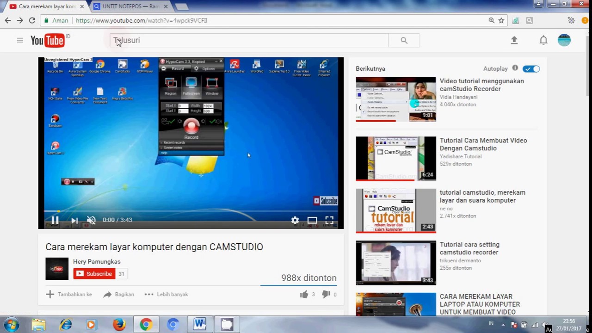Open the notifications bell
The width and height of the screenshot is (592, 333).
click(x=543, y=40)
